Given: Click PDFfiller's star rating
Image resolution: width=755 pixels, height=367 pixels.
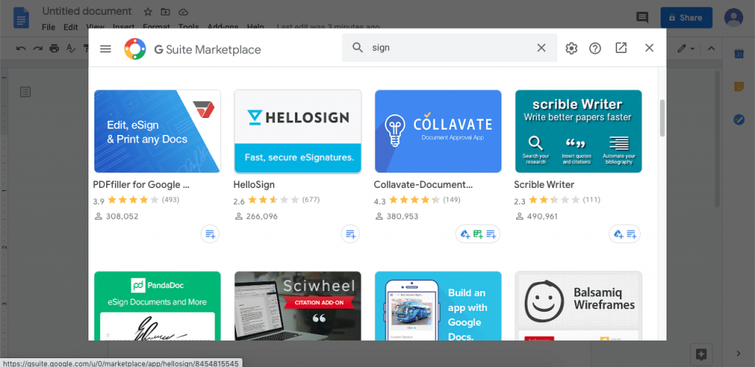Looking at the screenshot, I should pos(133,200).
